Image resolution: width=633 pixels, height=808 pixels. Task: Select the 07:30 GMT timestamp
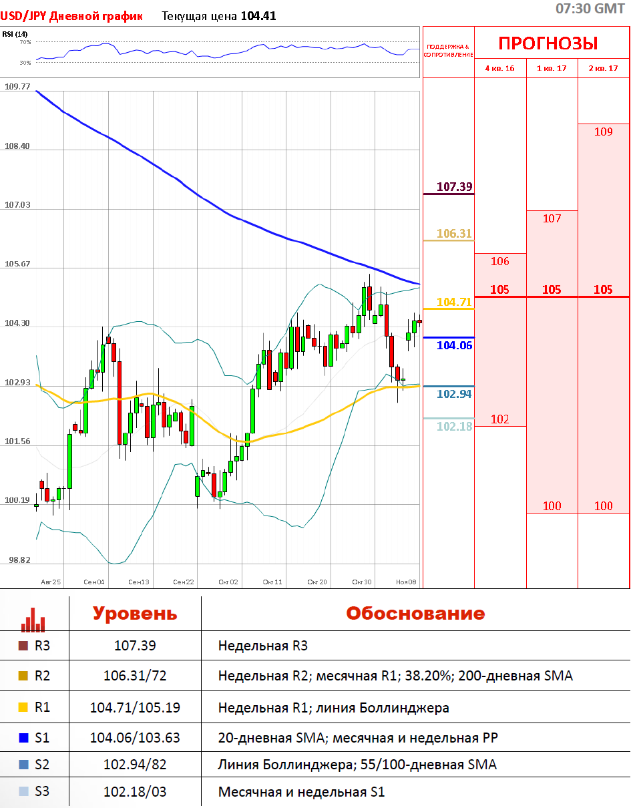click(590, 9)
